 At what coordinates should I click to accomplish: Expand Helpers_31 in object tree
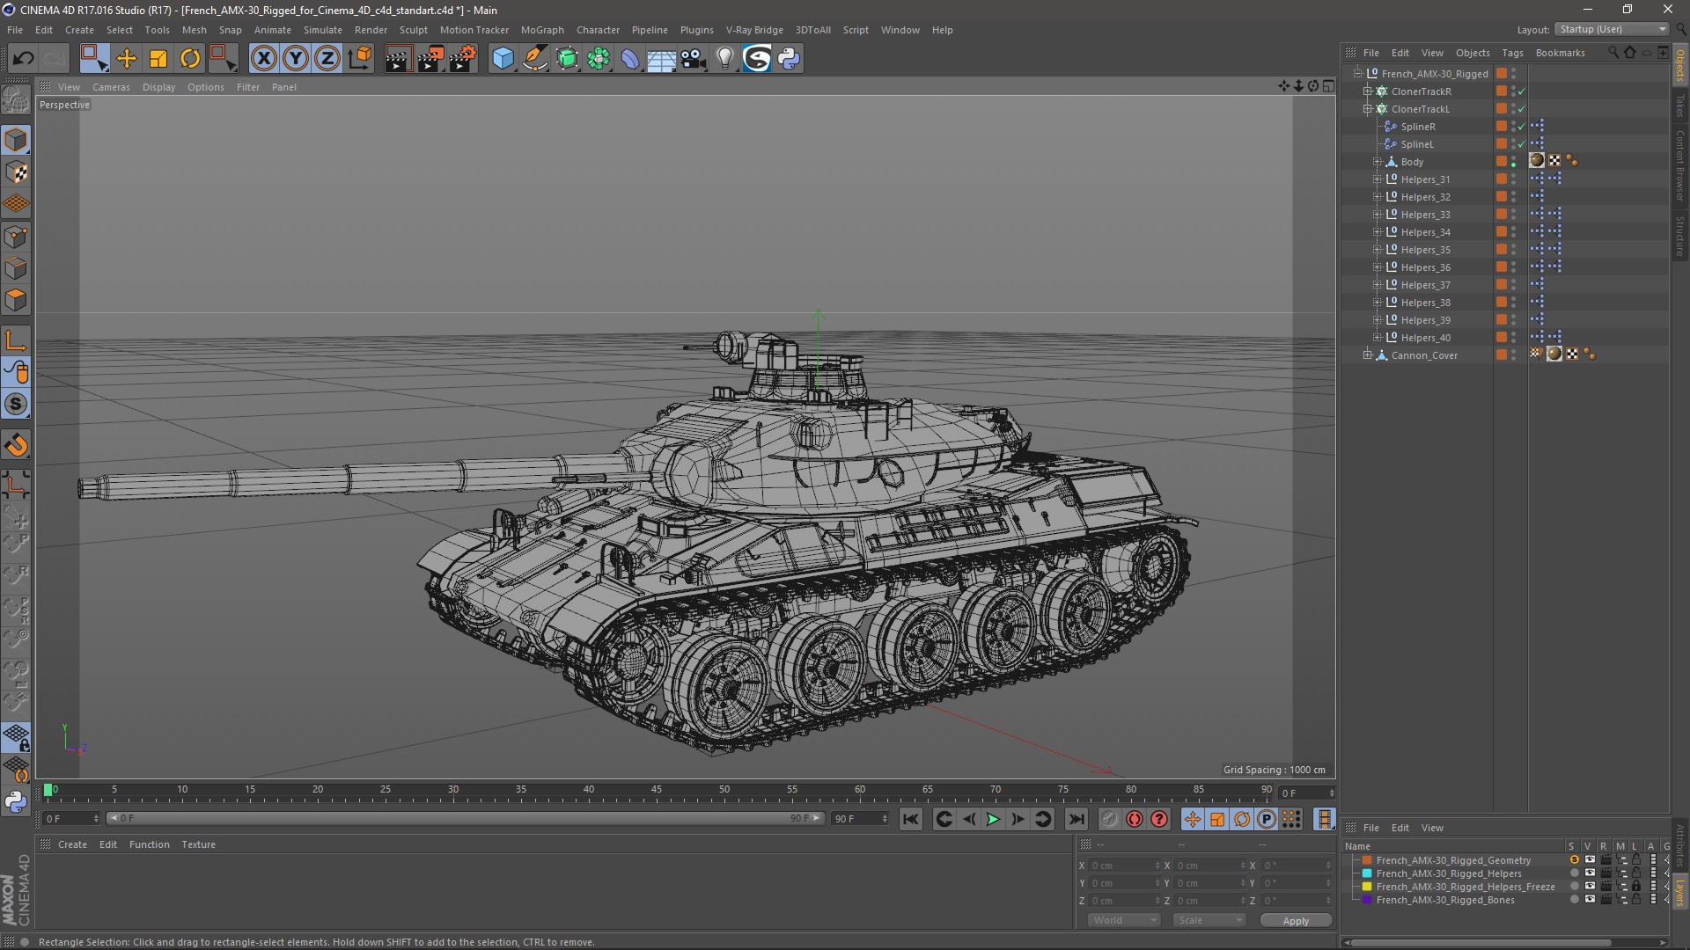1378,179
